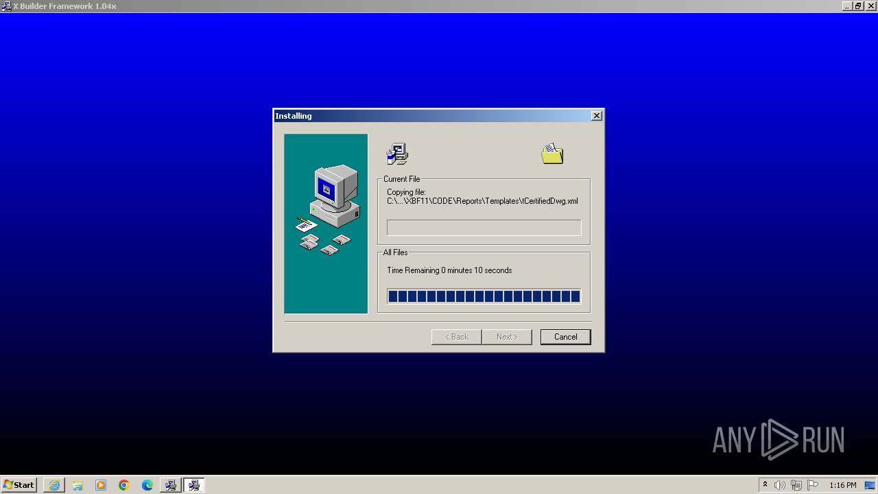This screenshot has width=878, height=494.
Task: Click the All Files progress bar
Action: (x=484, y=296)
